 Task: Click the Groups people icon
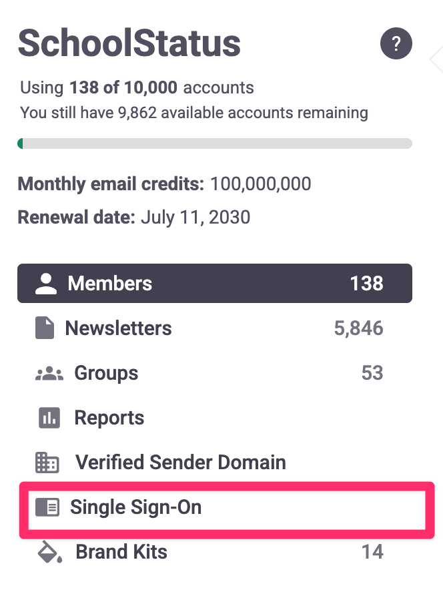pos(49,374)
